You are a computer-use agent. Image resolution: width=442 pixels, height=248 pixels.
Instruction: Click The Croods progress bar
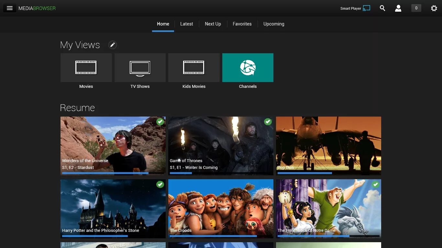(x=221, y=236)
